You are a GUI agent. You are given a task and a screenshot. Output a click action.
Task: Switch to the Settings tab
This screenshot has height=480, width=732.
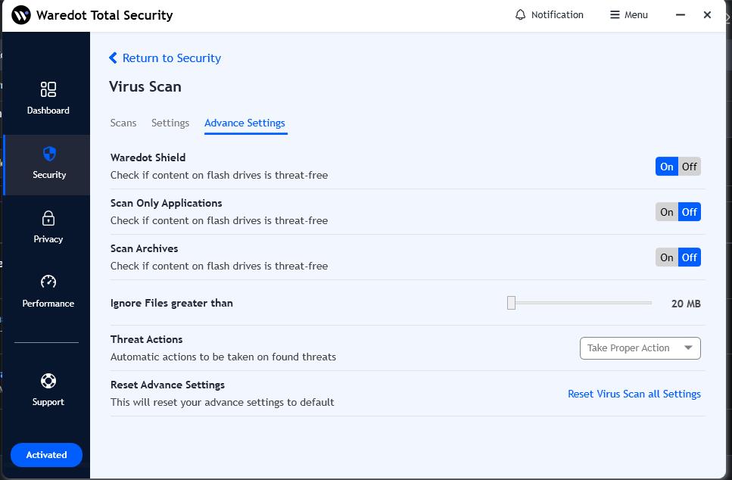tap(170, 123)
